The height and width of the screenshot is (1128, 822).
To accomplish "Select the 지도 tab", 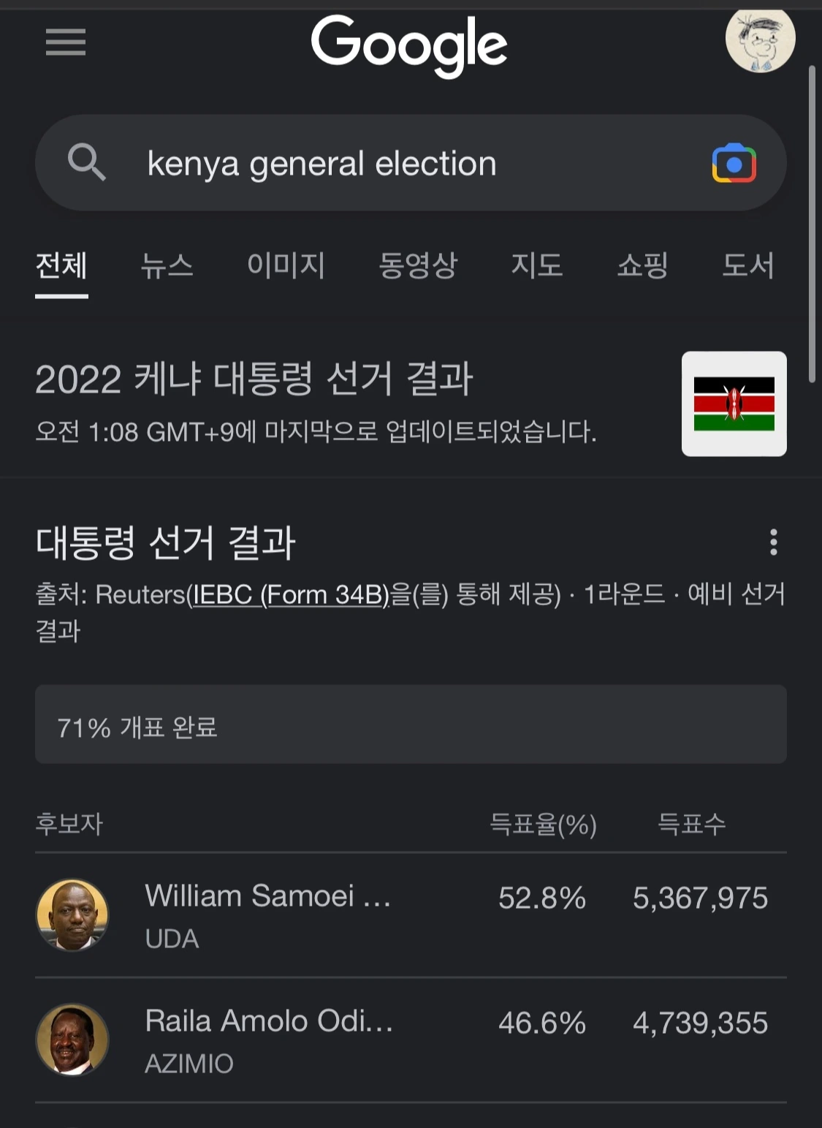I will [537, 265].
